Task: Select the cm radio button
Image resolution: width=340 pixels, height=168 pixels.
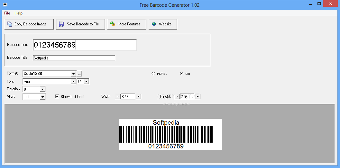Action: coord(182,74)
